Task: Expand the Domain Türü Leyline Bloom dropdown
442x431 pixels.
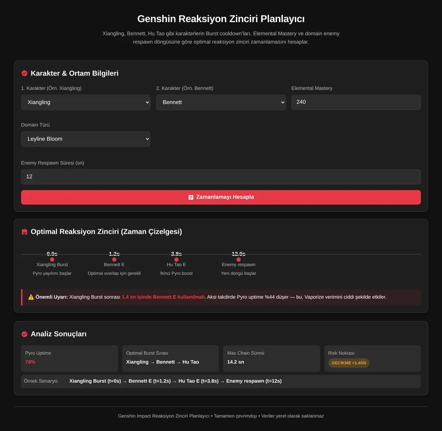Action: [86, 139]
